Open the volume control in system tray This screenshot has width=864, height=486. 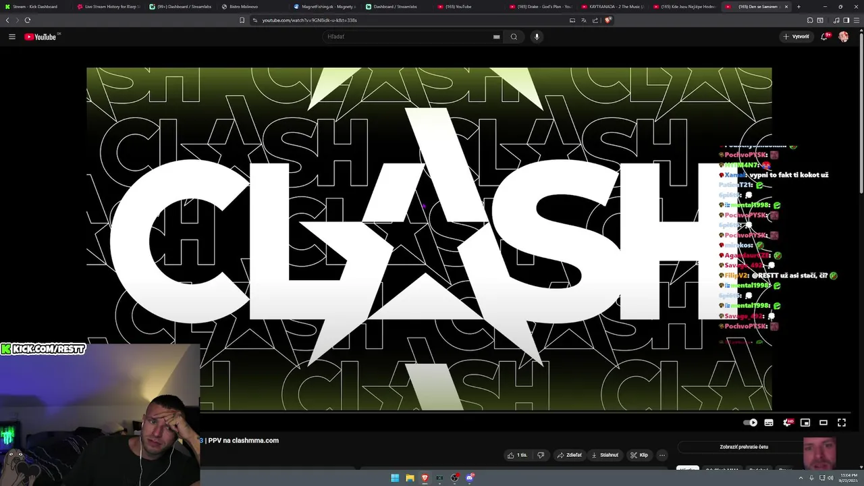tap(830, 478)
